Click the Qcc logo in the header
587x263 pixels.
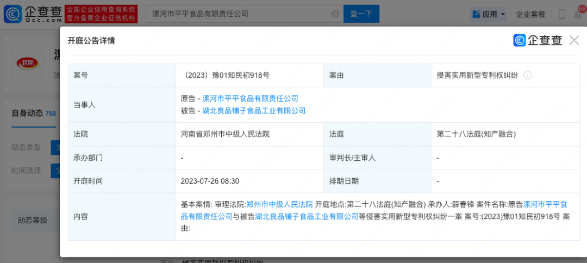pos(33,14)
